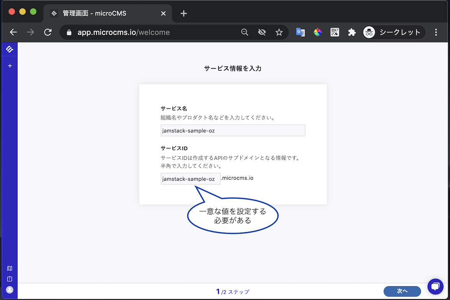Open the Google Translate extension
The image size is (450, 300).
coord(300,32)
